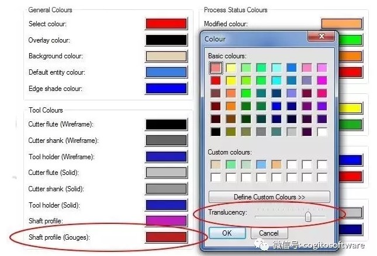Pick black in the last basic colour row

[216, 132]
